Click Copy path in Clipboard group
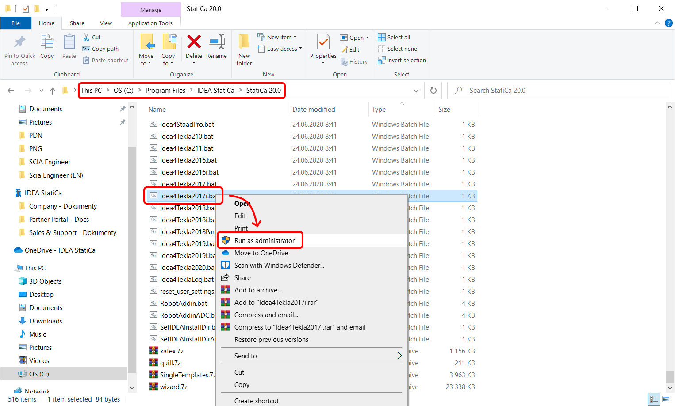675x406 pixels. [105, 49]
